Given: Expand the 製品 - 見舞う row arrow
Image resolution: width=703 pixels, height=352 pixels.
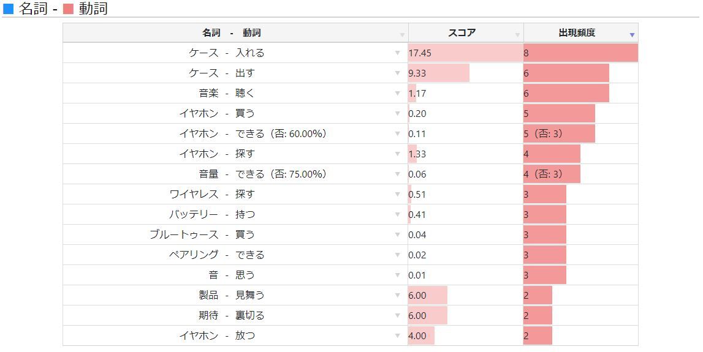Looking at the screenshot, I should click(x=397, y=296).
